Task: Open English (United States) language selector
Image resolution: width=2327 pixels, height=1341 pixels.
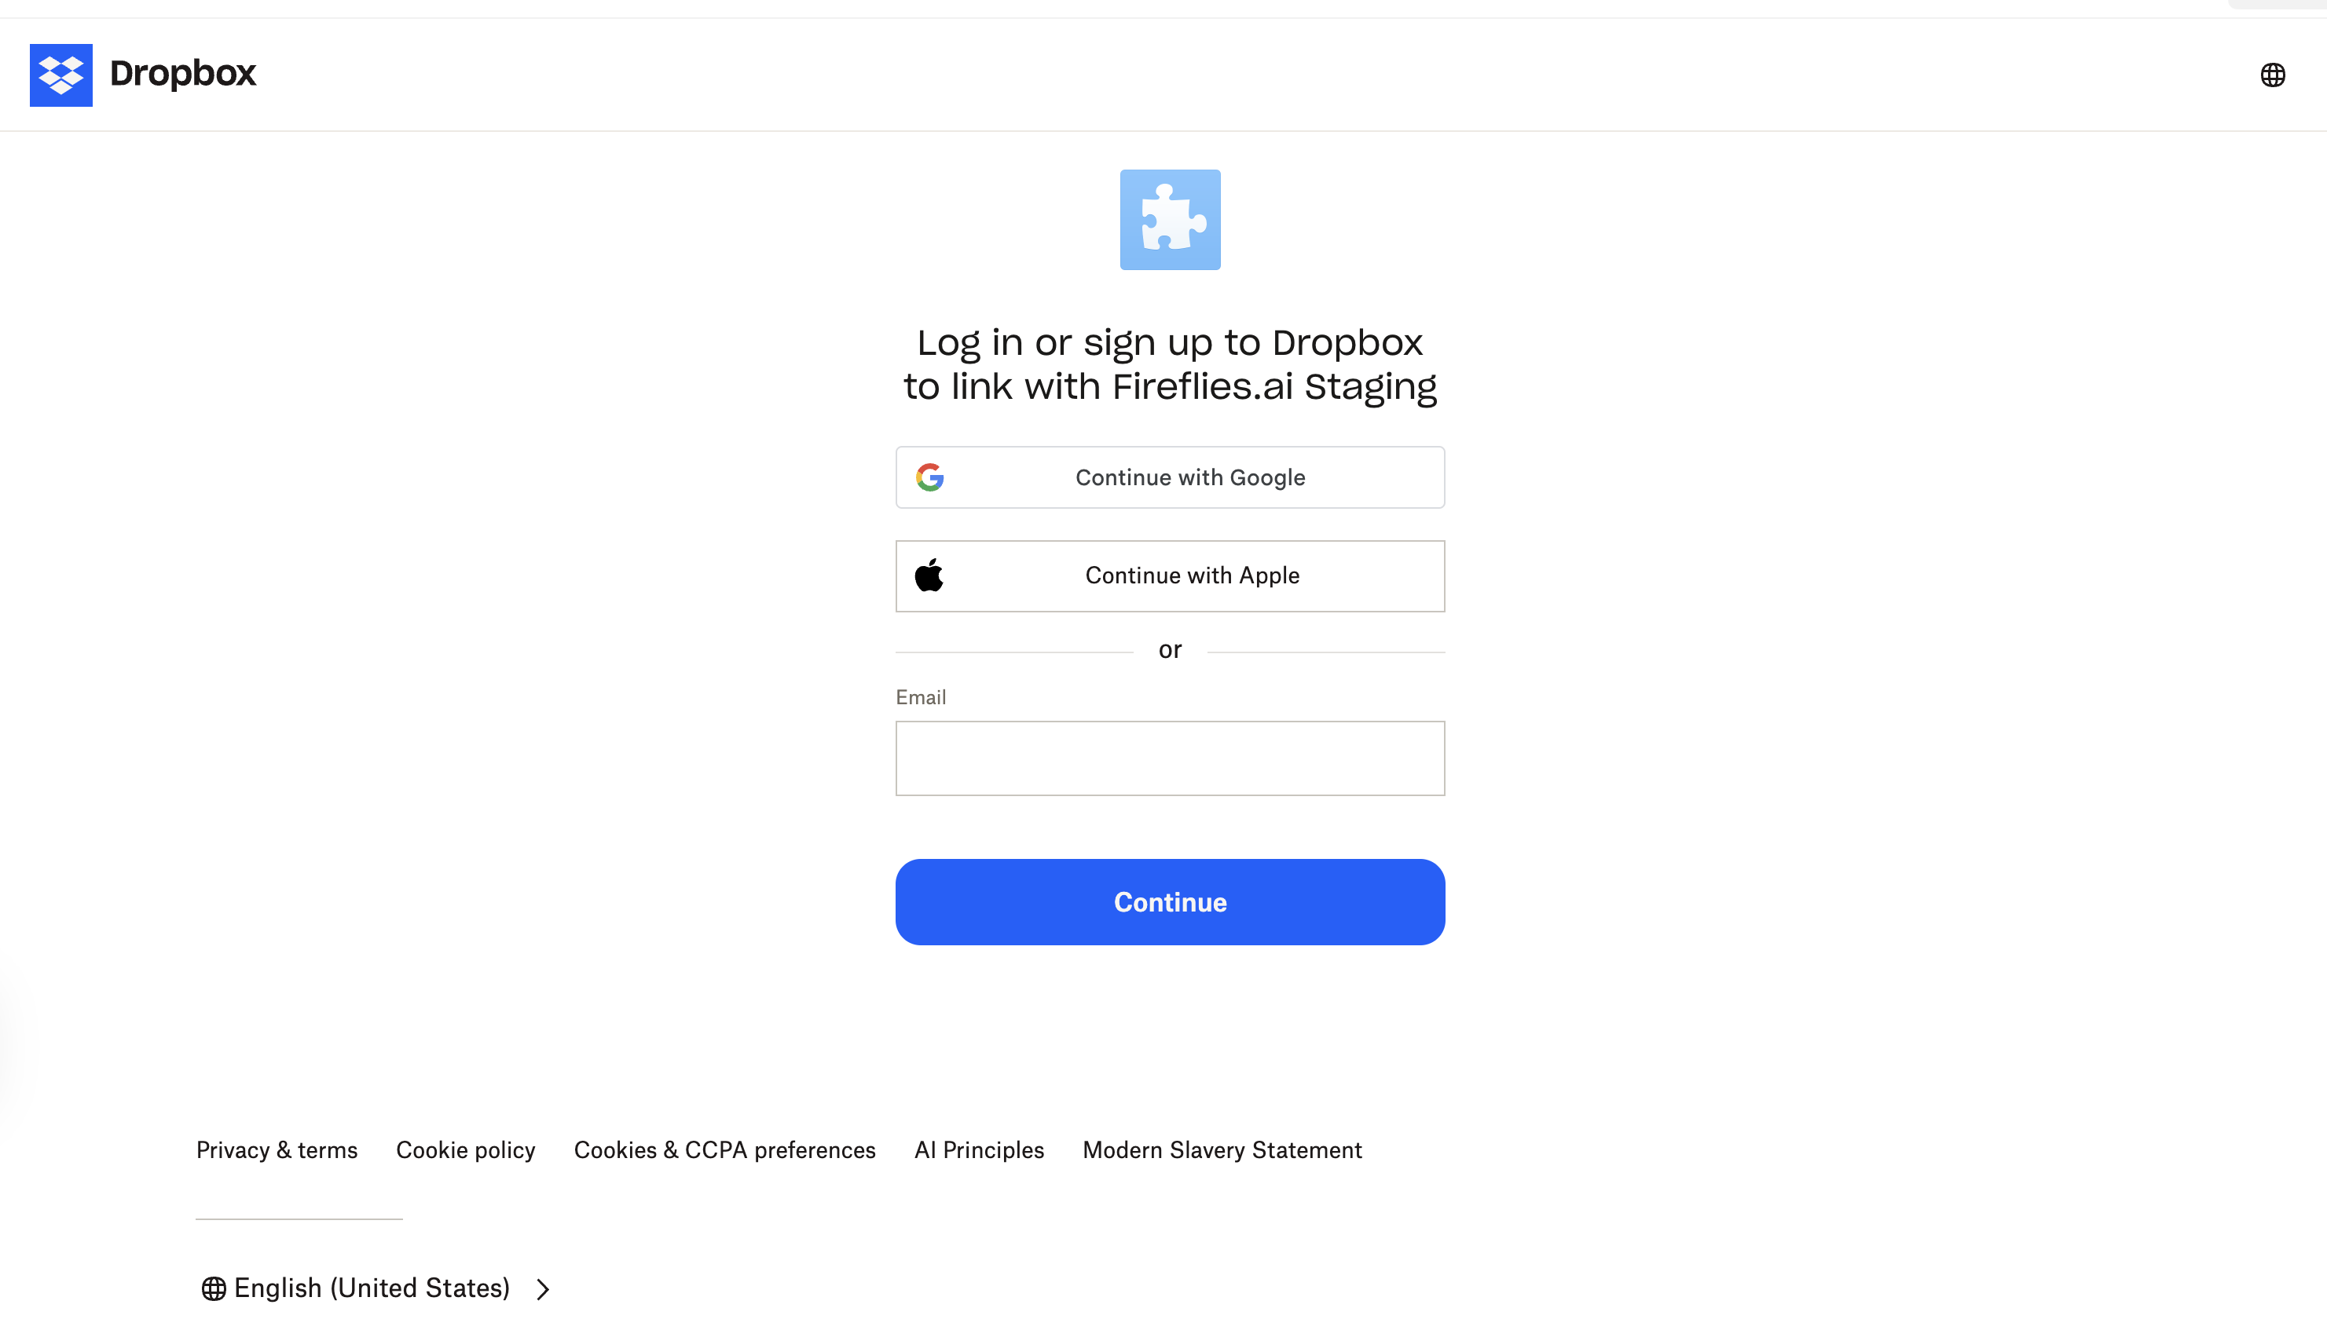Action: pyautogui.click(x=372, y=1288)
